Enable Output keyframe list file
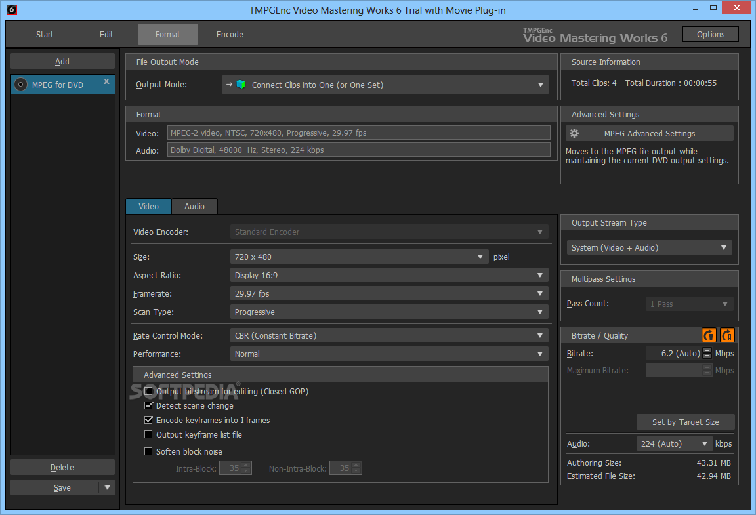756x515 pixels. (x=148, y=434)
